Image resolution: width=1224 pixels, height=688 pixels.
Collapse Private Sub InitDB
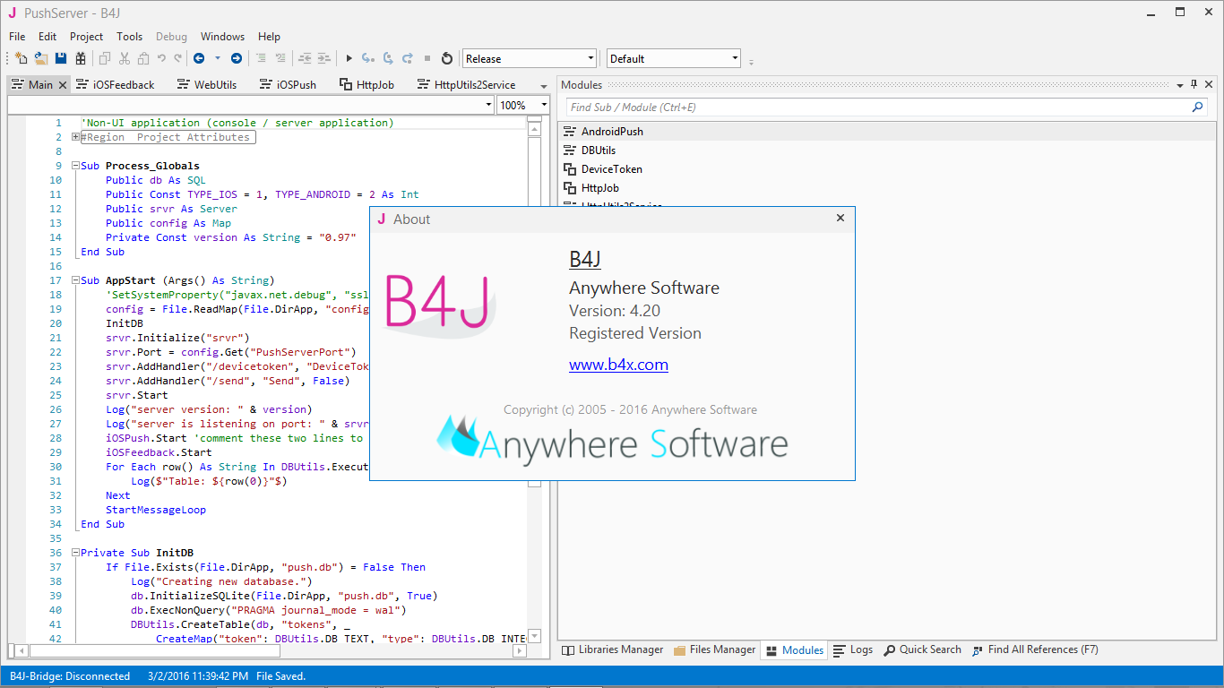[75, 553]
